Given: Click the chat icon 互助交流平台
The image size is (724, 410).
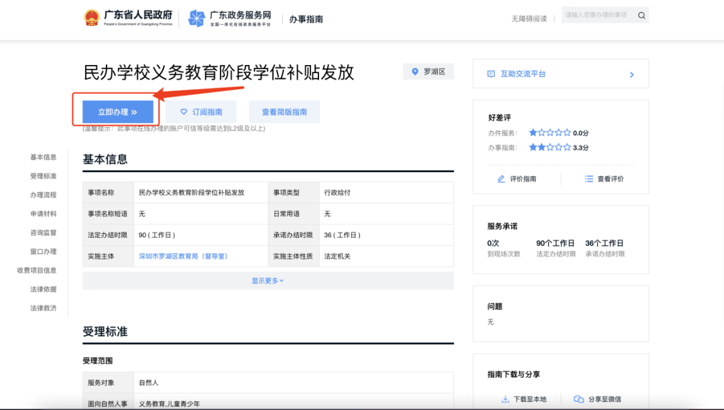Looking at the screenshot, I should (x=491, y=74).
